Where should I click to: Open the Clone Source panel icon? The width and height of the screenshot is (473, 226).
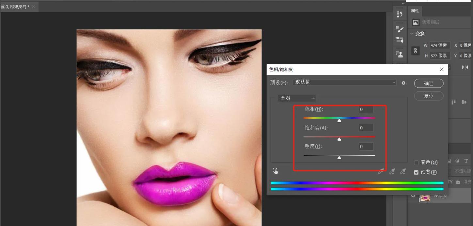pos(400,54)
